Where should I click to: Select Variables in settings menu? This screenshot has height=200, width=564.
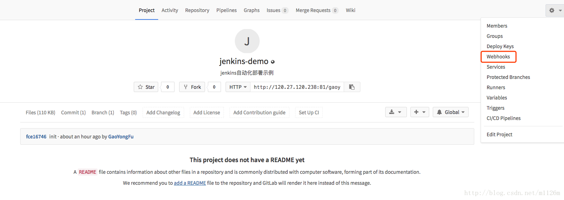[x=497, y=98]
